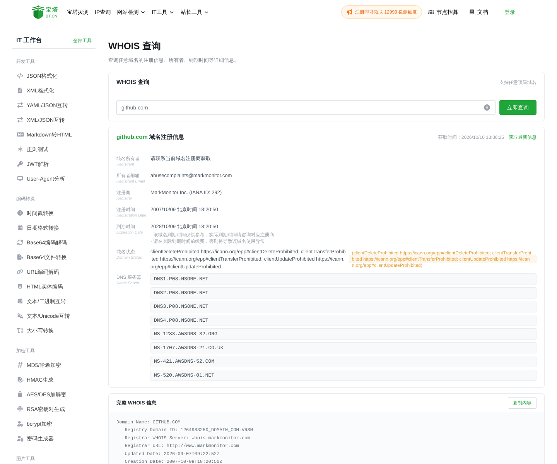Viewport: 557px width, 464px height.
Task: Clear the domain field with the X icon
Action: [487, 107]
